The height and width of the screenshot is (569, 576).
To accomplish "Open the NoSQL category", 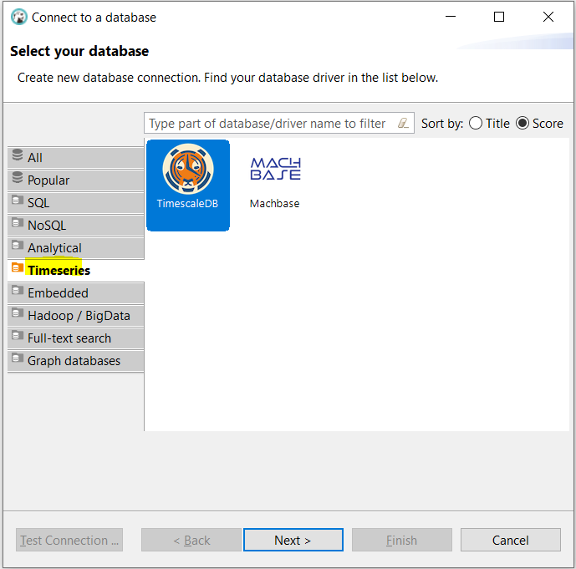I will [x=76, y=226].
